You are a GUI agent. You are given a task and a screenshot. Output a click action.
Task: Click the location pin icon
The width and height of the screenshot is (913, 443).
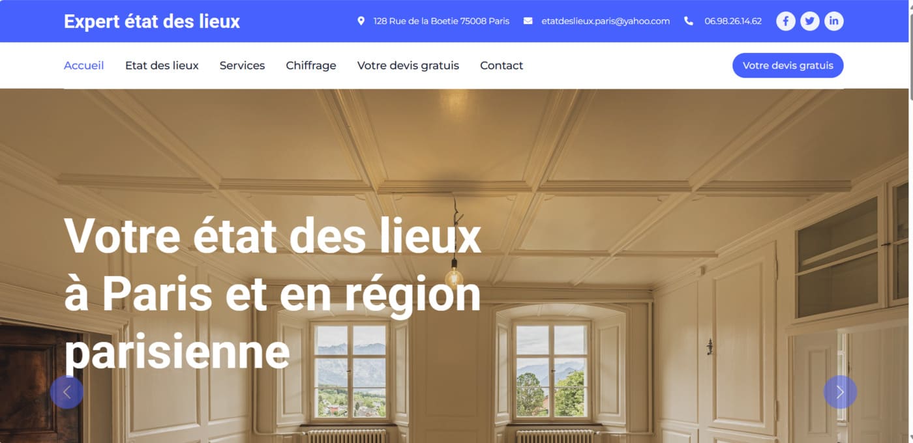[361, 21]
